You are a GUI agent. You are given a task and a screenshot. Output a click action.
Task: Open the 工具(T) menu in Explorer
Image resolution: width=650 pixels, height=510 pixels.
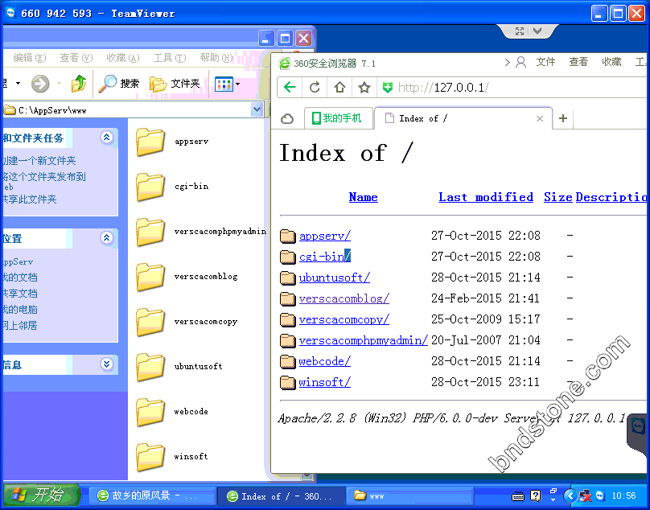click(169, 58)
